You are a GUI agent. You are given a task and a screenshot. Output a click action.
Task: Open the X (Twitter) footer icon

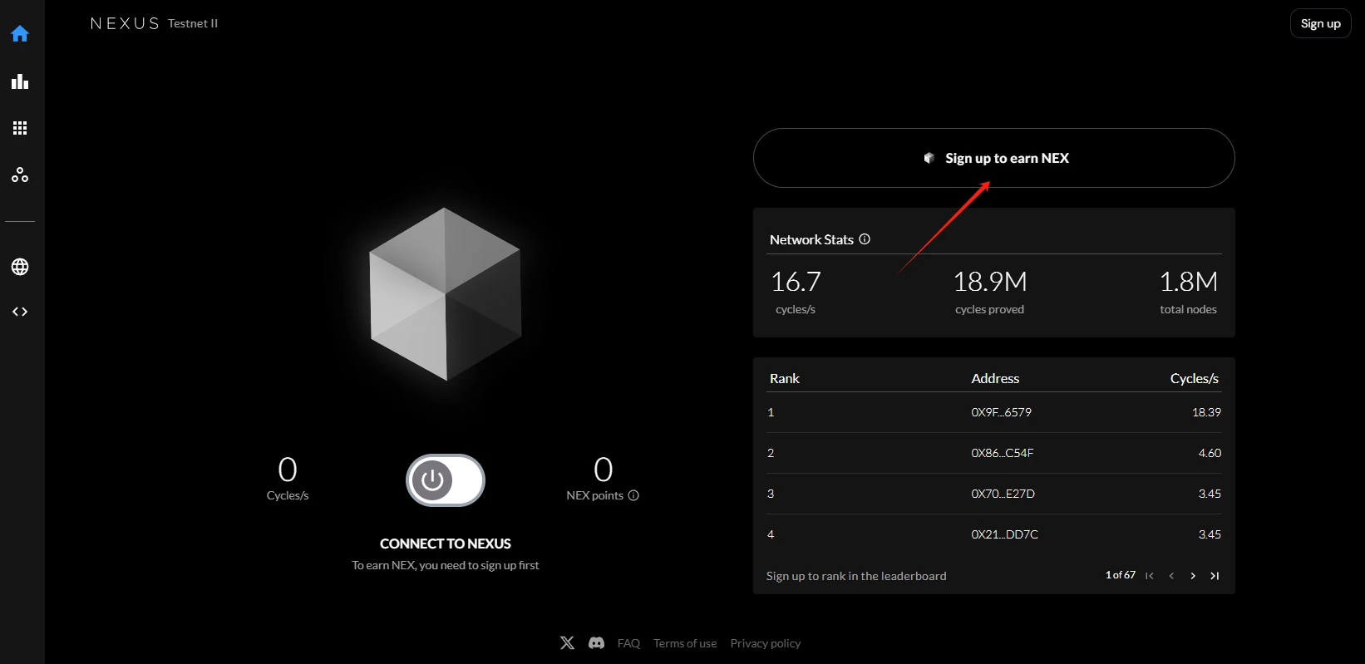567,643
